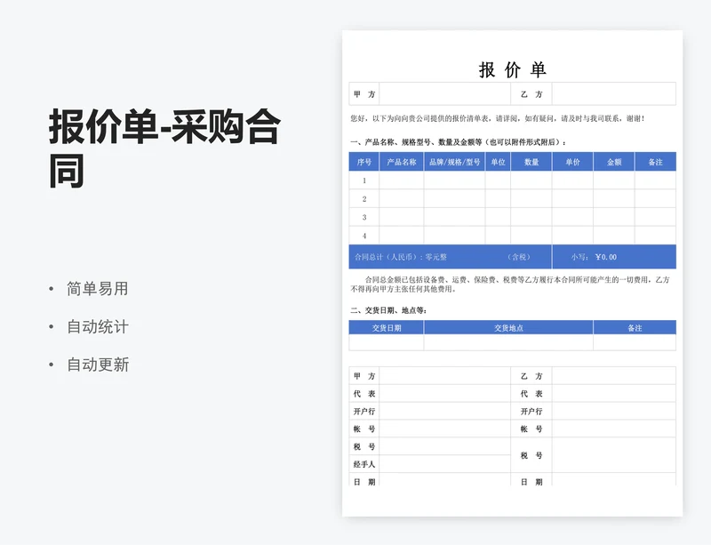Click the 单价 cell in row 3
This screenshot has height=545, width=711.
click(x=572, y=217)
